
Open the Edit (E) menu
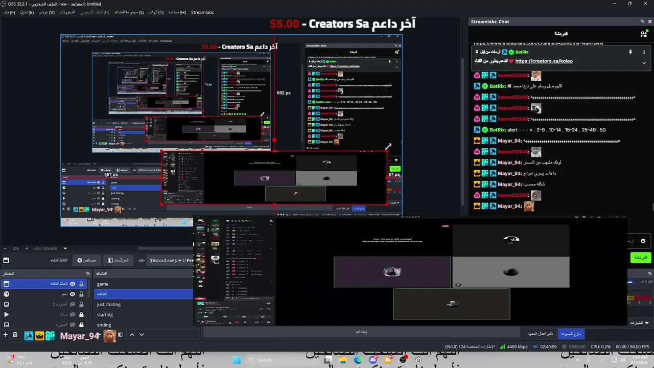tap(27, 12)
